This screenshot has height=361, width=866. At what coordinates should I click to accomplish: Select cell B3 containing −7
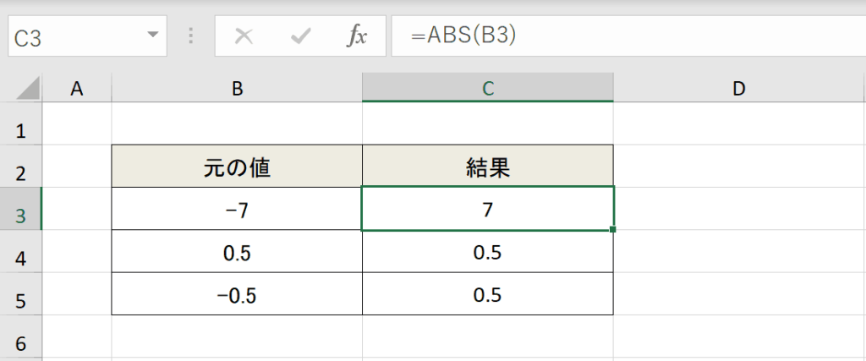tap(237, 211)
